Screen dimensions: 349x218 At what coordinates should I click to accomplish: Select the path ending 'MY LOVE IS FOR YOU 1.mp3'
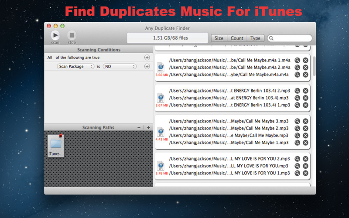(229, 173)
